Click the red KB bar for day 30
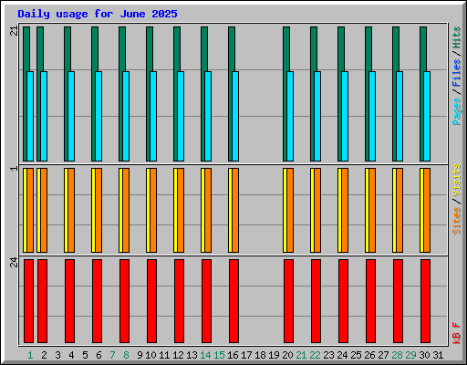The image size is (467, 365). click(425, 301)
